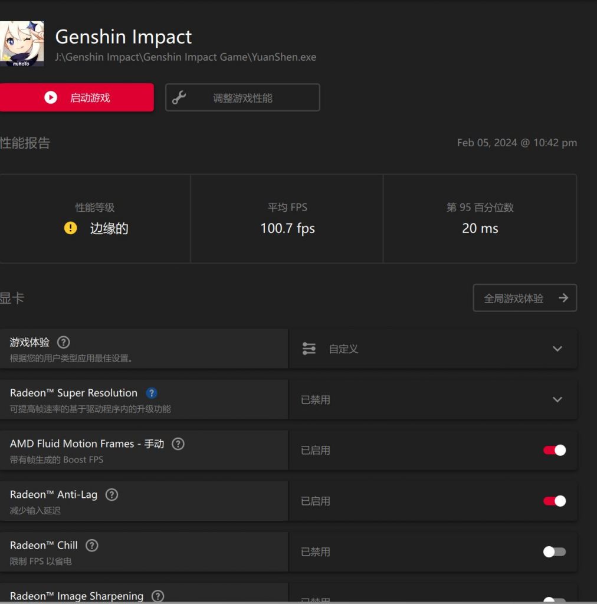
Task: Click the 调整游戏性能 tune performance button
Action: tap(242, 98)
